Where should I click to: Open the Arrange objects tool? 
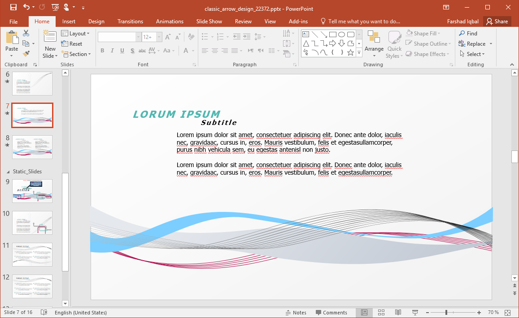coord(374,44)
